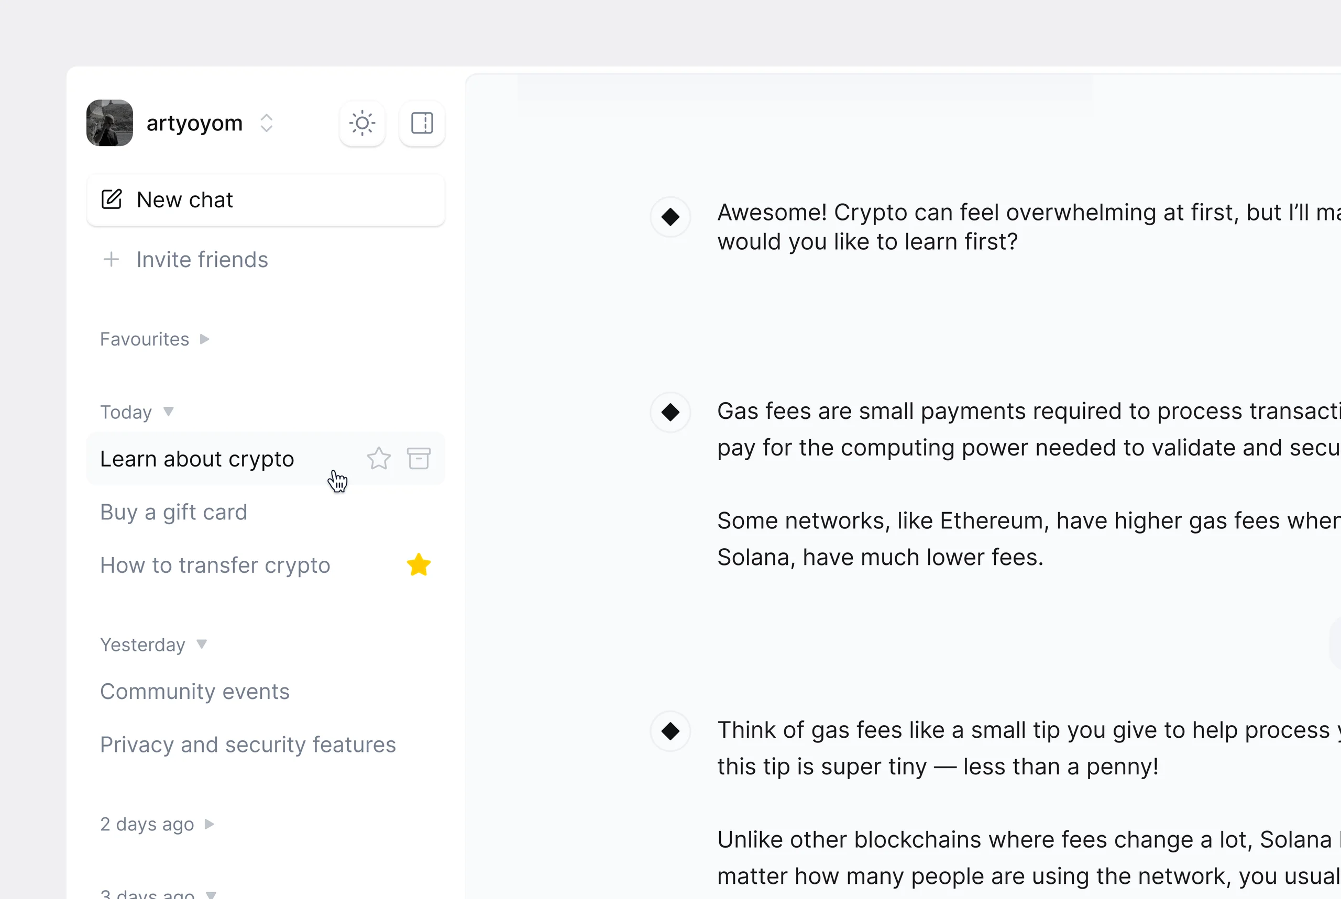The image size is (1341, 899).
Task: Open the Invite friends link
Action: click(202, 260)
